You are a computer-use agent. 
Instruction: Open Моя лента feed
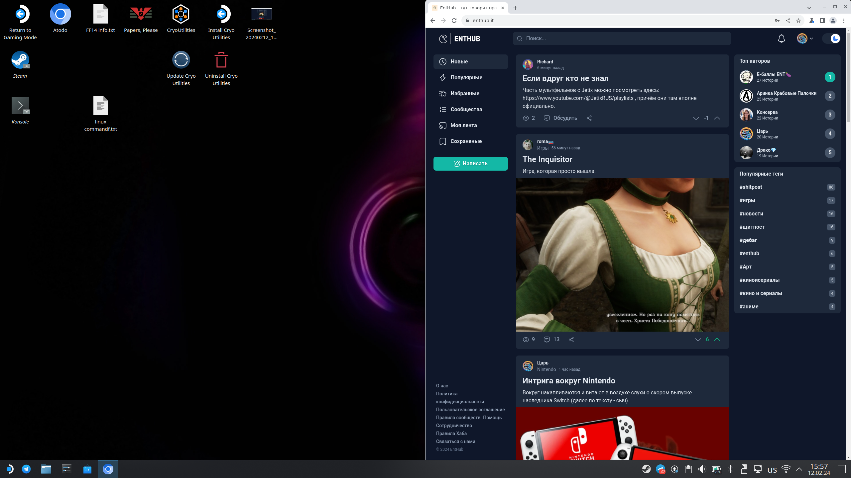click(x=470, y=125)
